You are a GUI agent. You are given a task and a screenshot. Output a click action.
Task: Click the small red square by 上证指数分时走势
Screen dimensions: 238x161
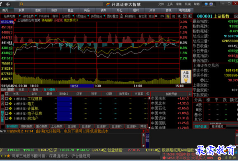[15, 20]
